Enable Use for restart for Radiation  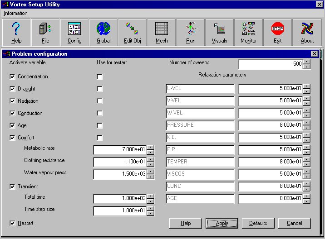pyautogui.click(x=99, y=101)
